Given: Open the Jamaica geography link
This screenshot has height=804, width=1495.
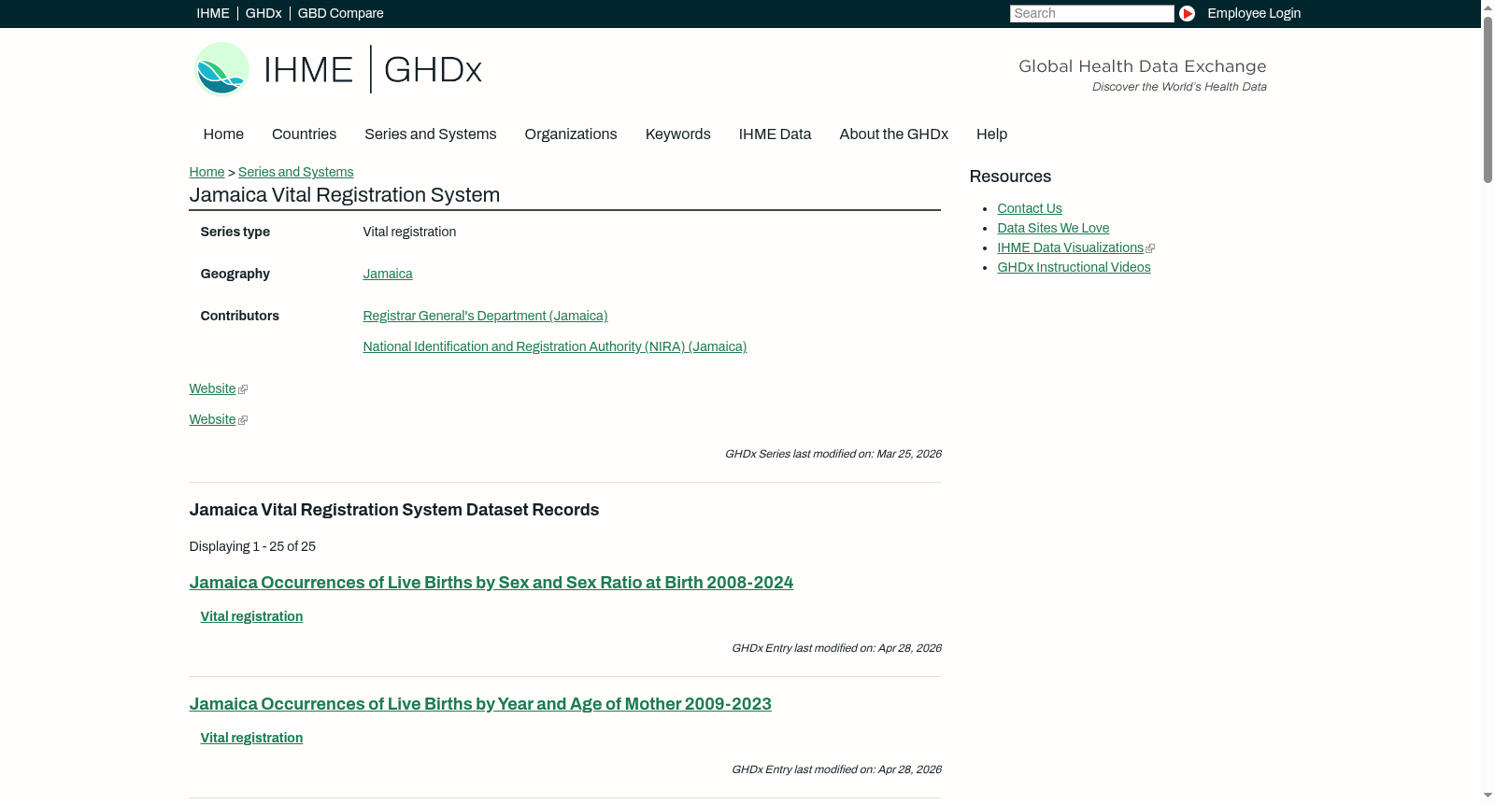Looking at the screenshot, I should click(388, 274).
